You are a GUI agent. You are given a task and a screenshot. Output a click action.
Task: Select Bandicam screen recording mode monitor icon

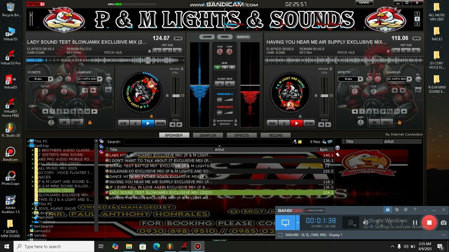point(285,223)
